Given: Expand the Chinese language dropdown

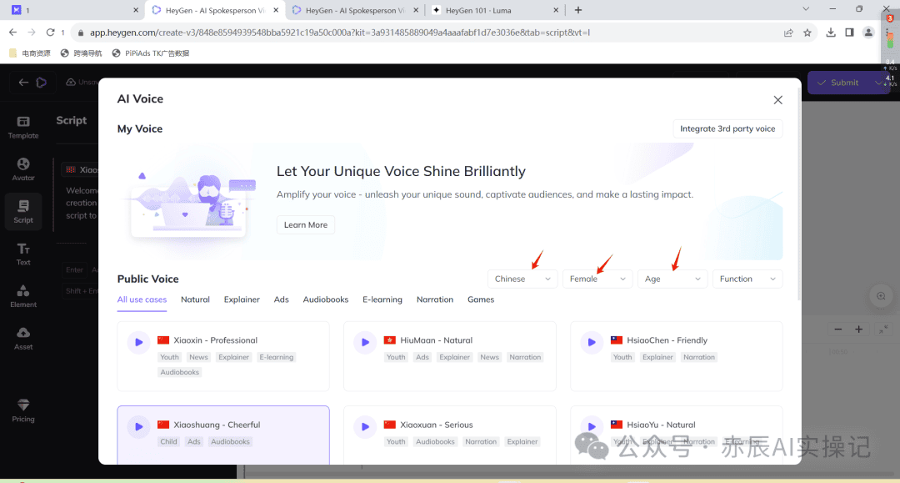Looking at the screenshot, I should click(522, 279).
